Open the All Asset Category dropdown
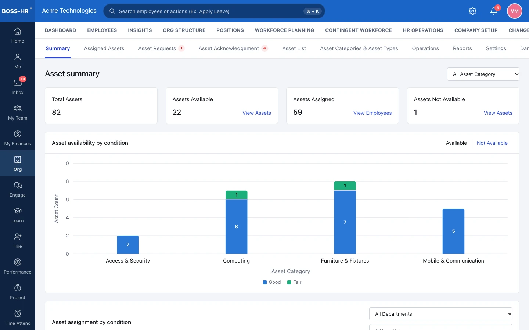 coord(483,74)
